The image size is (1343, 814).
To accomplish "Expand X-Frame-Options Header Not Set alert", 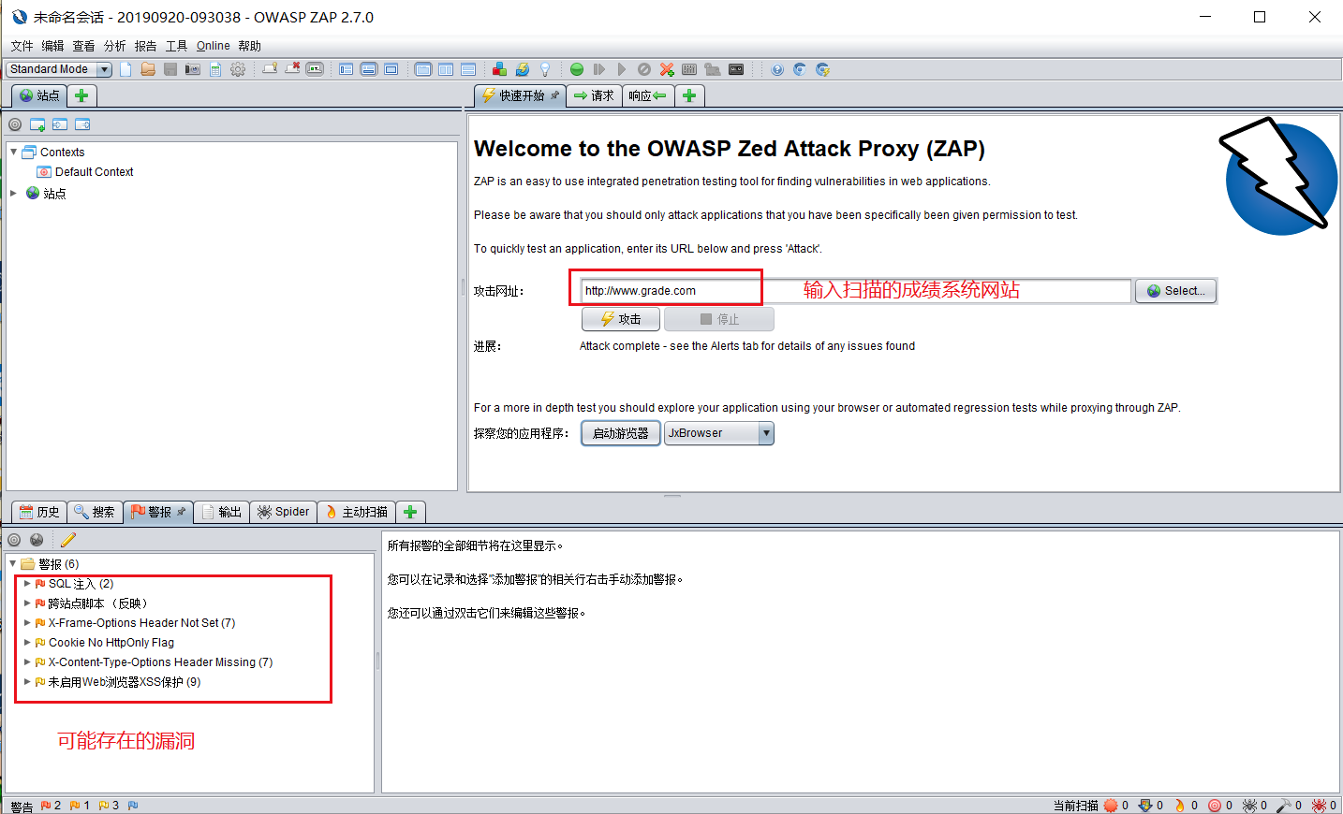I will coord(27,622).
